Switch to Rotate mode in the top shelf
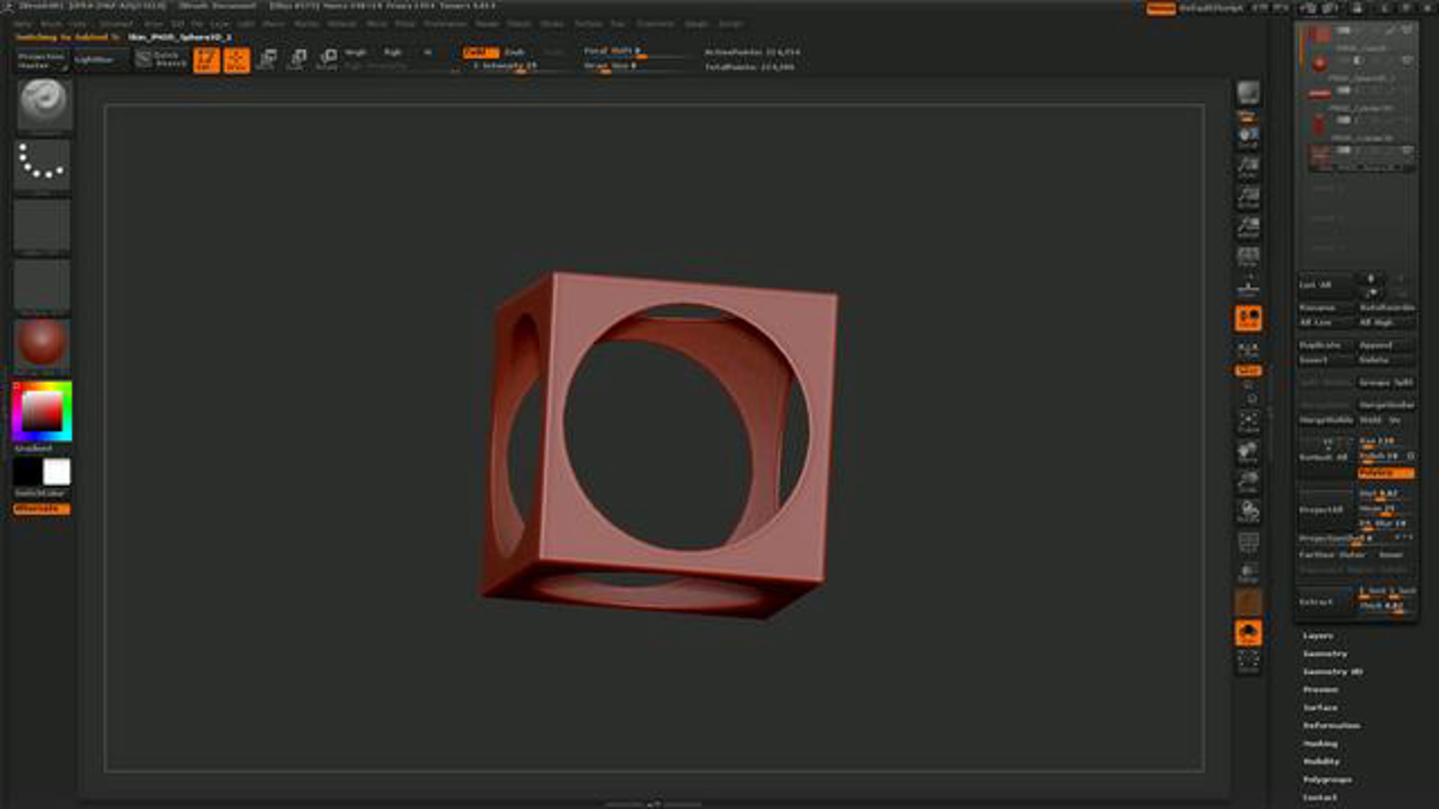The image size is (1439, 809). pyautogui.click(x=327, y=60)
